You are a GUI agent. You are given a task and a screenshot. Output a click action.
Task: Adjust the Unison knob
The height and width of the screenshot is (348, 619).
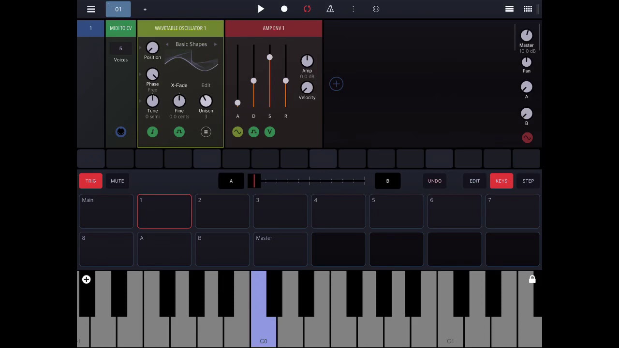206,101
